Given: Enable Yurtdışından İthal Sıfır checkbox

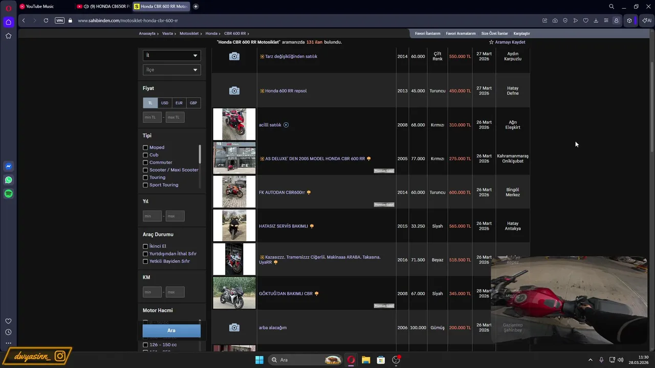Looking at the screenshot, I should point(145,254).
